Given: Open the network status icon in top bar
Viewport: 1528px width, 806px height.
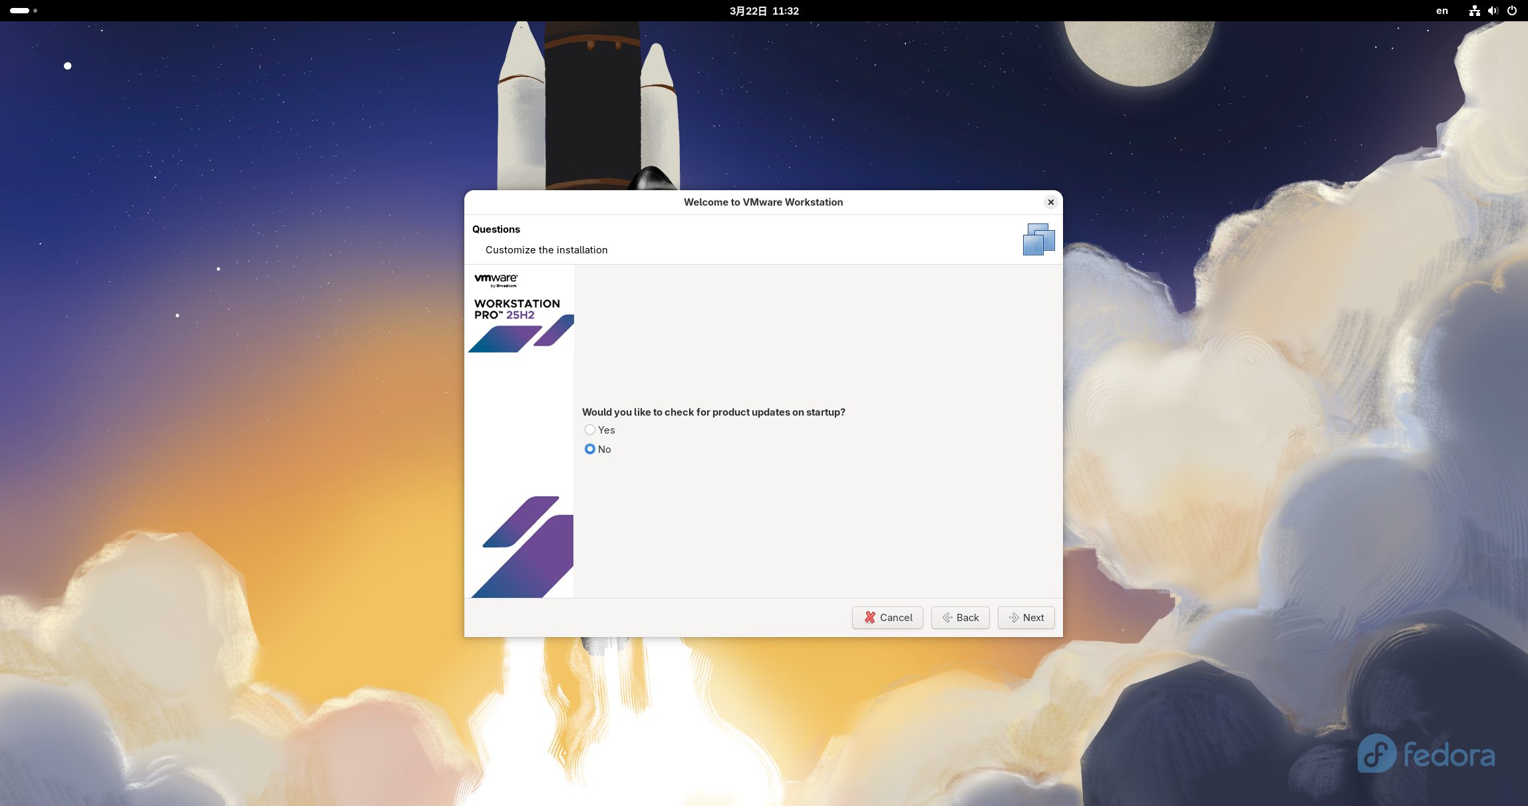Looking at the screenshot, I should pyautogui.click(x=1475, y=11).
